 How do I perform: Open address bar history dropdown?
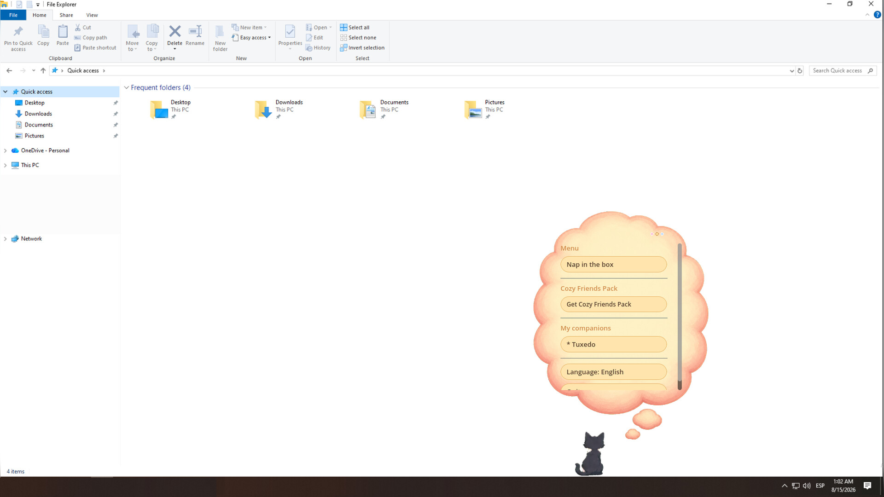(x=792, y=71)
